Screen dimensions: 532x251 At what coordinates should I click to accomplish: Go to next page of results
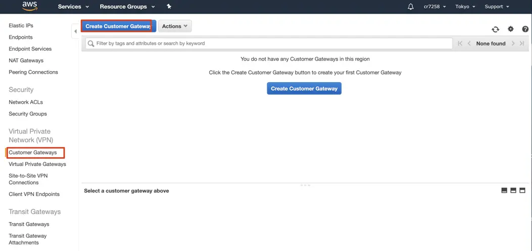(513, 43)
